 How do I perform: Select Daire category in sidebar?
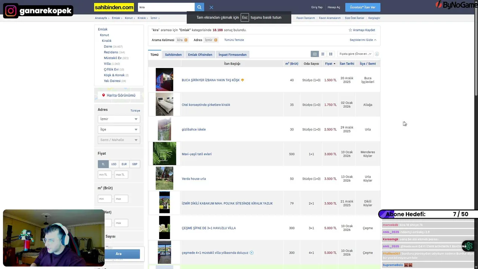[108, 47]
